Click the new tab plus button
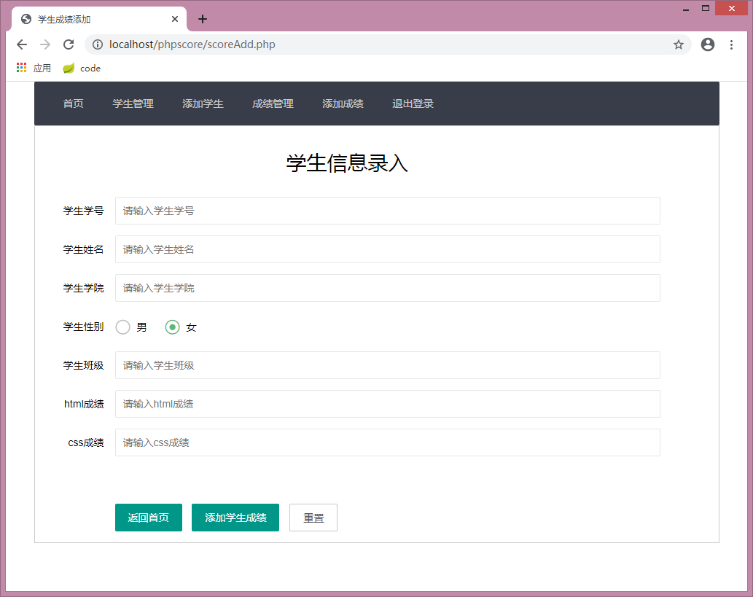753x597 pixels. [202, 19]
